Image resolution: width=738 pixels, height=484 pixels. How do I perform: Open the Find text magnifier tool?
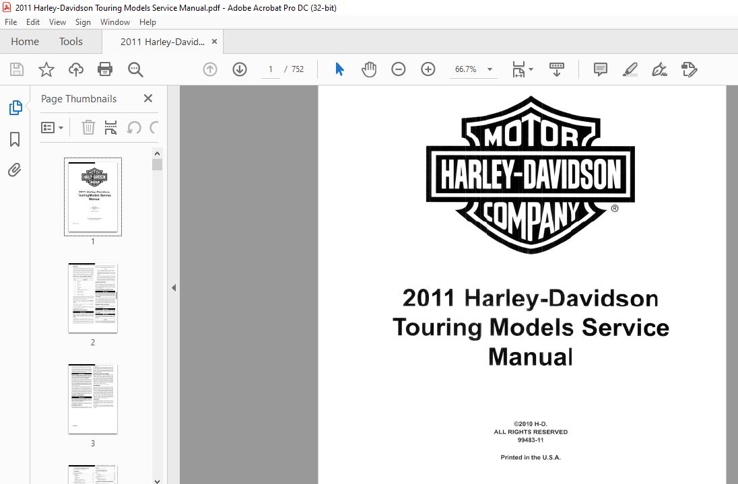tap(135, 69)
